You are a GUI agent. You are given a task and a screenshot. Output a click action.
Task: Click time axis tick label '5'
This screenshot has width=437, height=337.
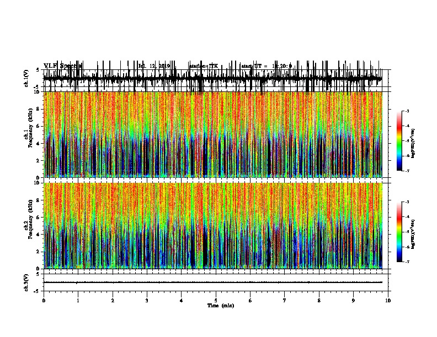click(x=216, y=301)
